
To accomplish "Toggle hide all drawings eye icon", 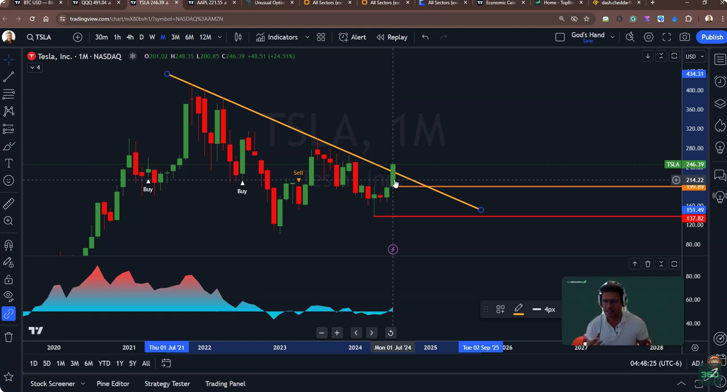I will pos(9,296).
